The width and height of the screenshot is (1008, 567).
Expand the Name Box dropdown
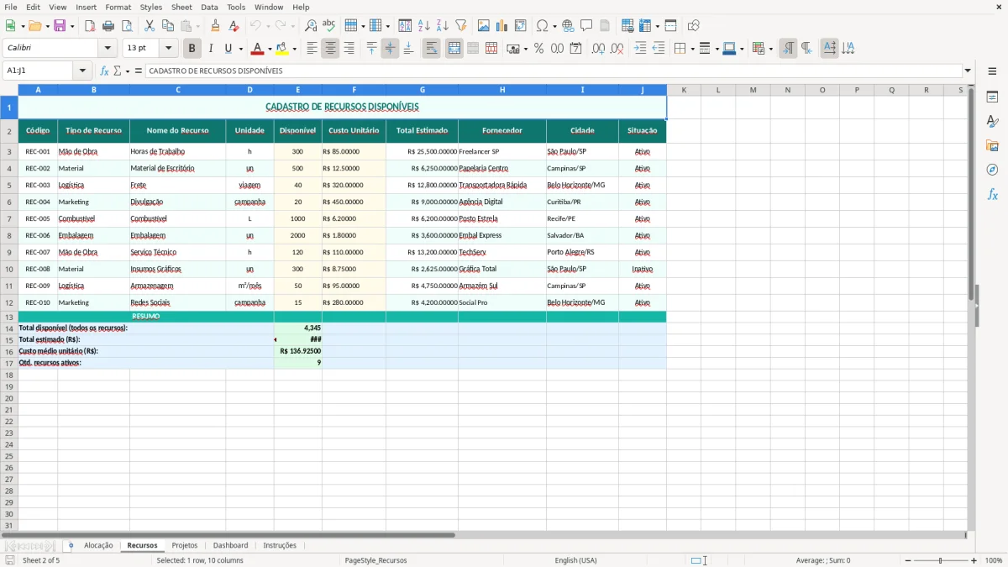coord(82,71)
